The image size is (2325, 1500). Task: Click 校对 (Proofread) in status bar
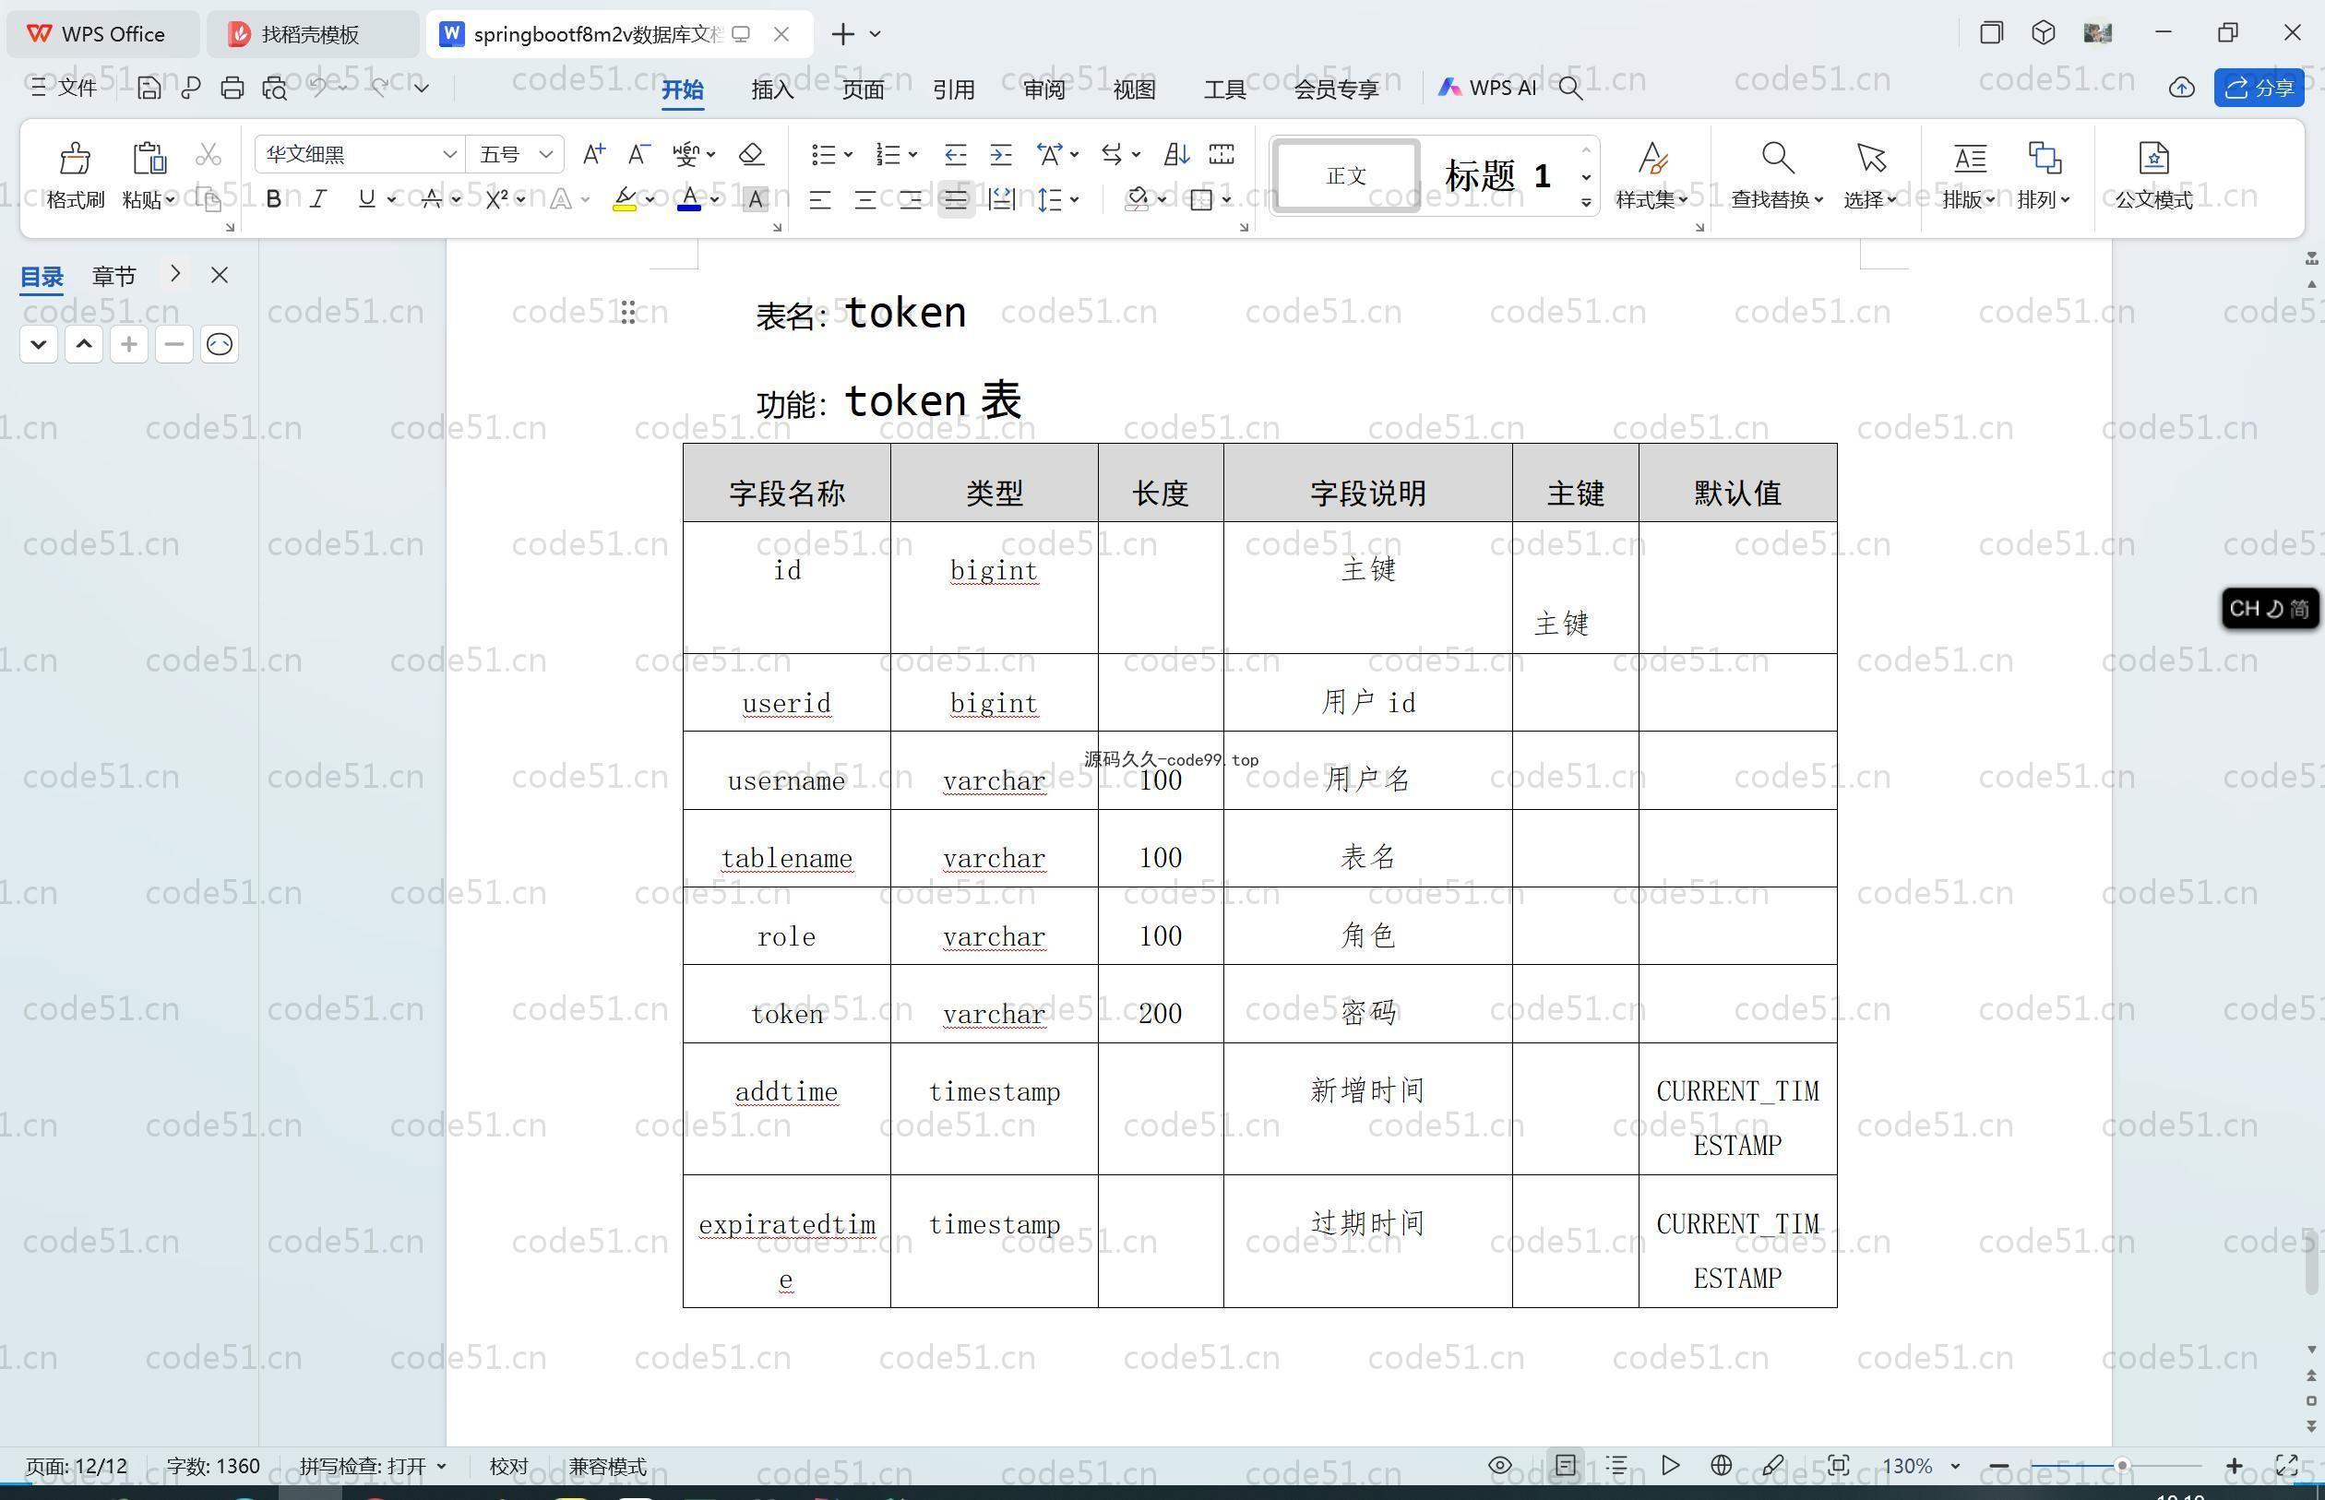508,1466
